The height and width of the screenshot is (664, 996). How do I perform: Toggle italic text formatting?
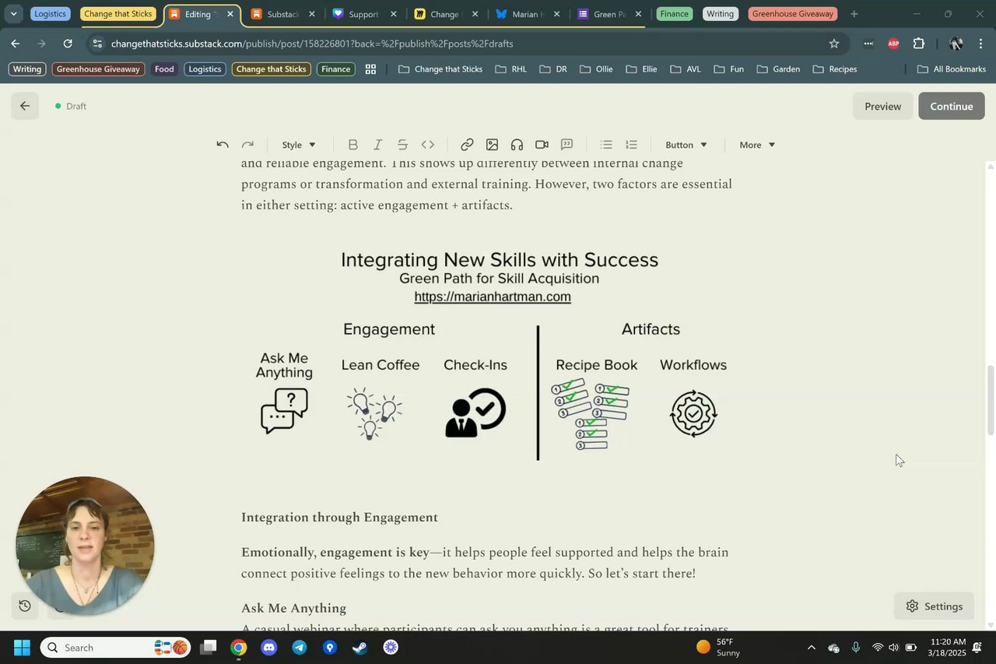click(x=377, y=145)
